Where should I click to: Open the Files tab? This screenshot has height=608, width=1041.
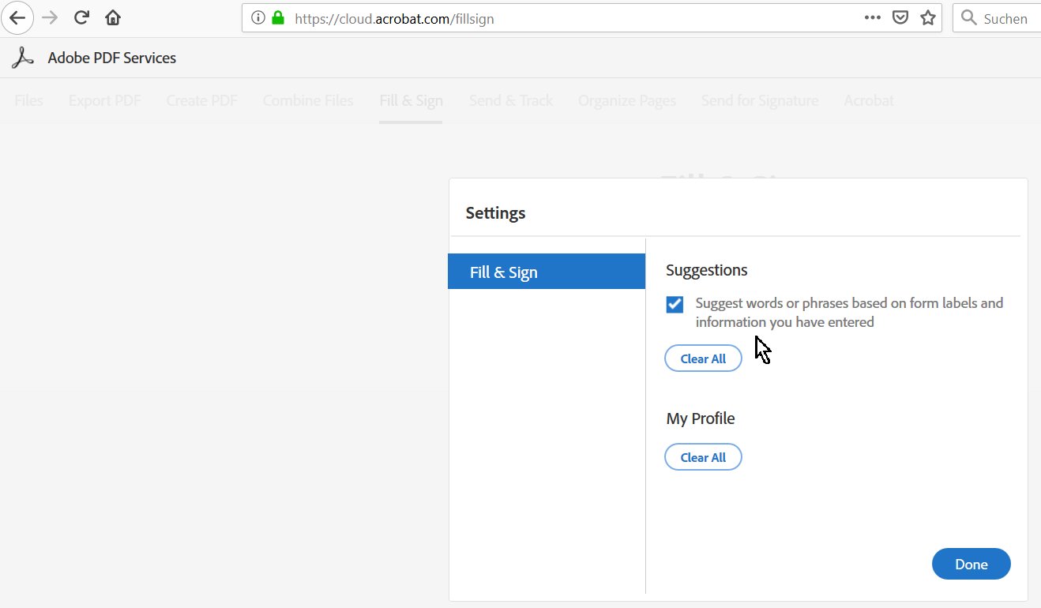[x=29, y=100]
